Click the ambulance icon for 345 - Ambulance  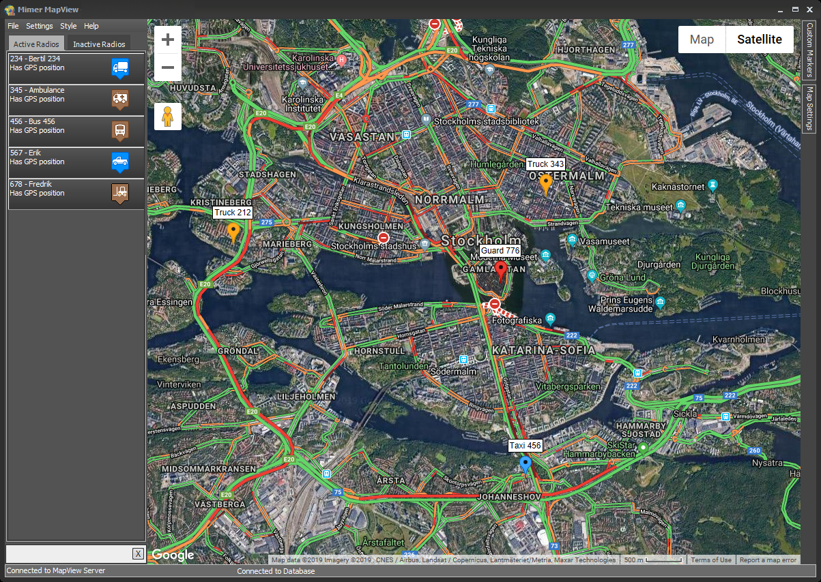point(120,99)
